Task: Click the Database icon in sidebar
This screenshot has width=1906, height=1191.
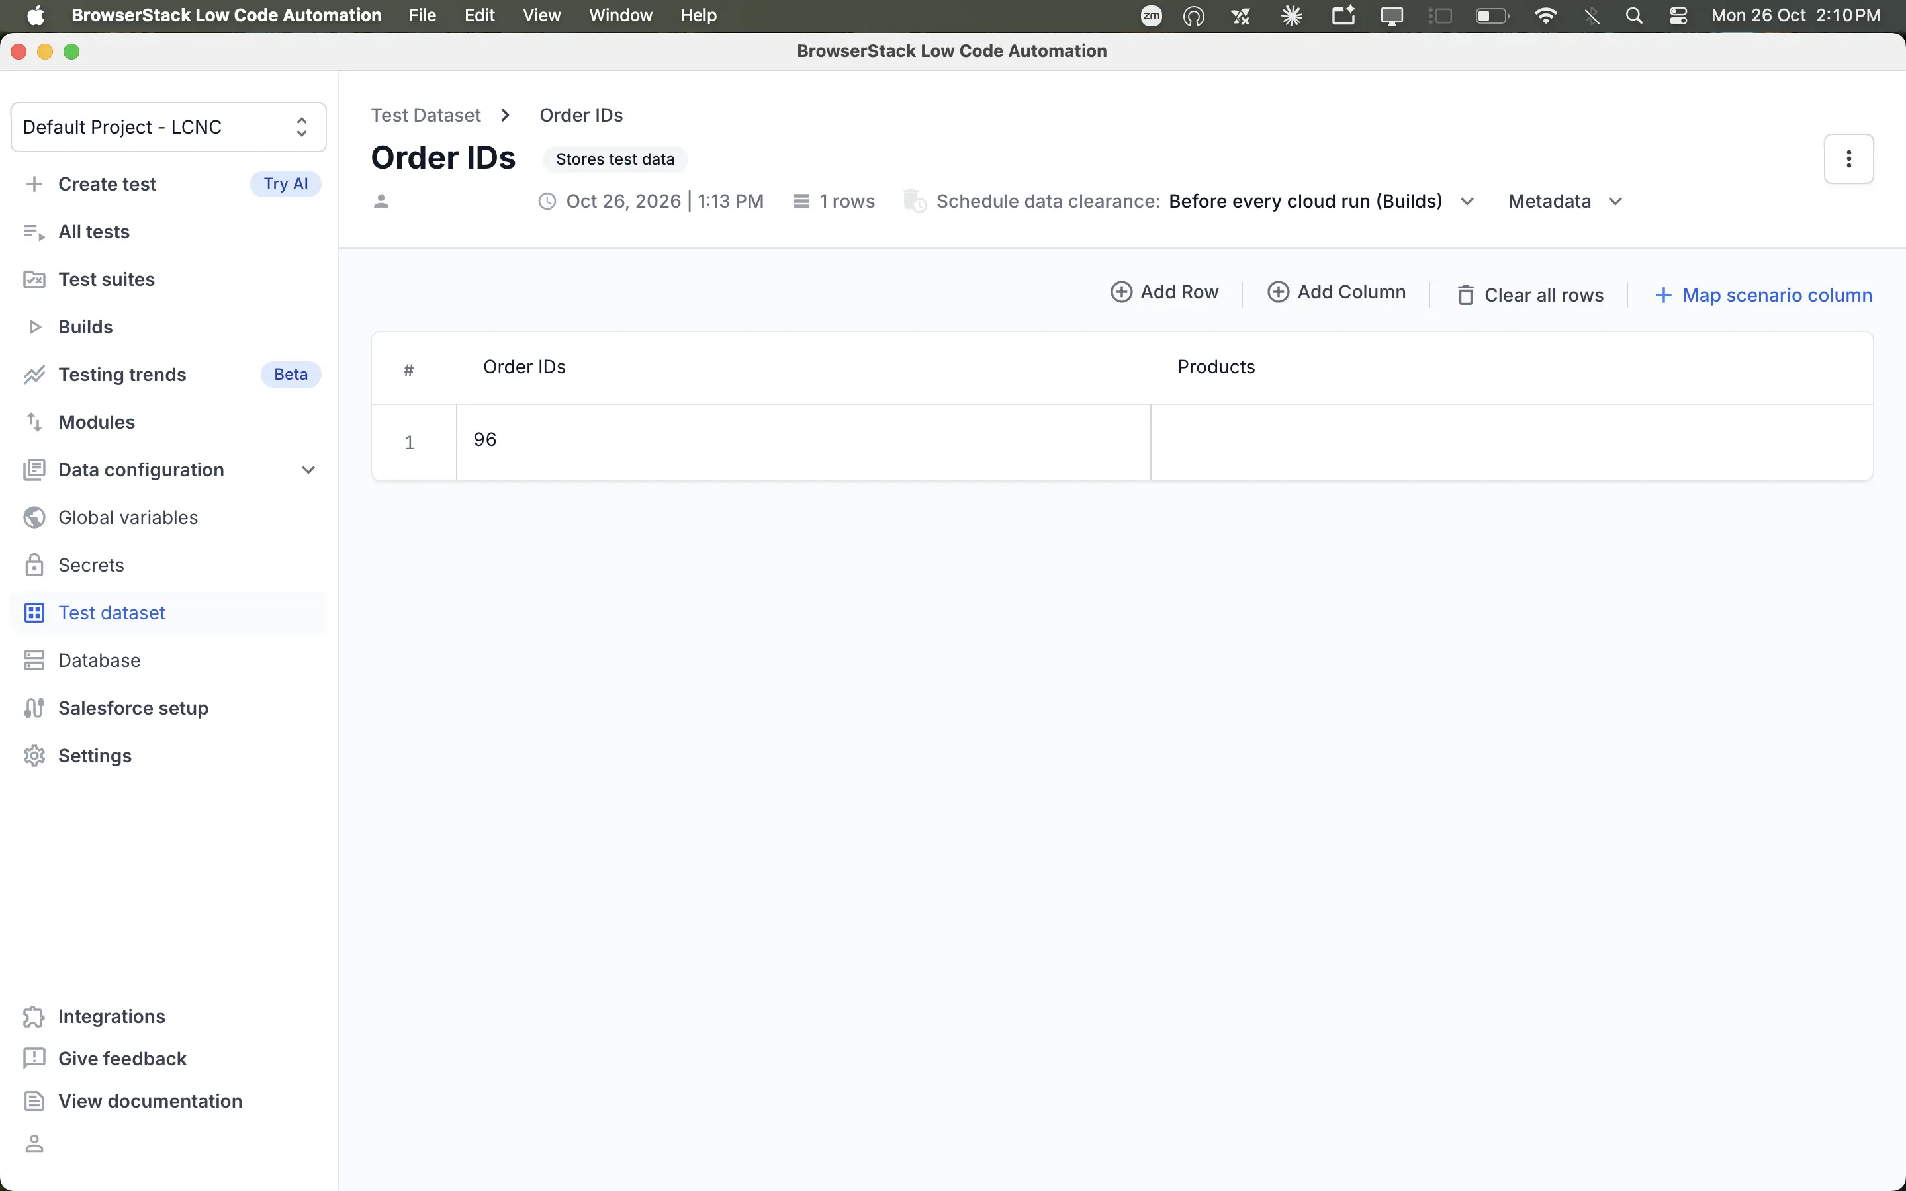Action: point(34,660)
